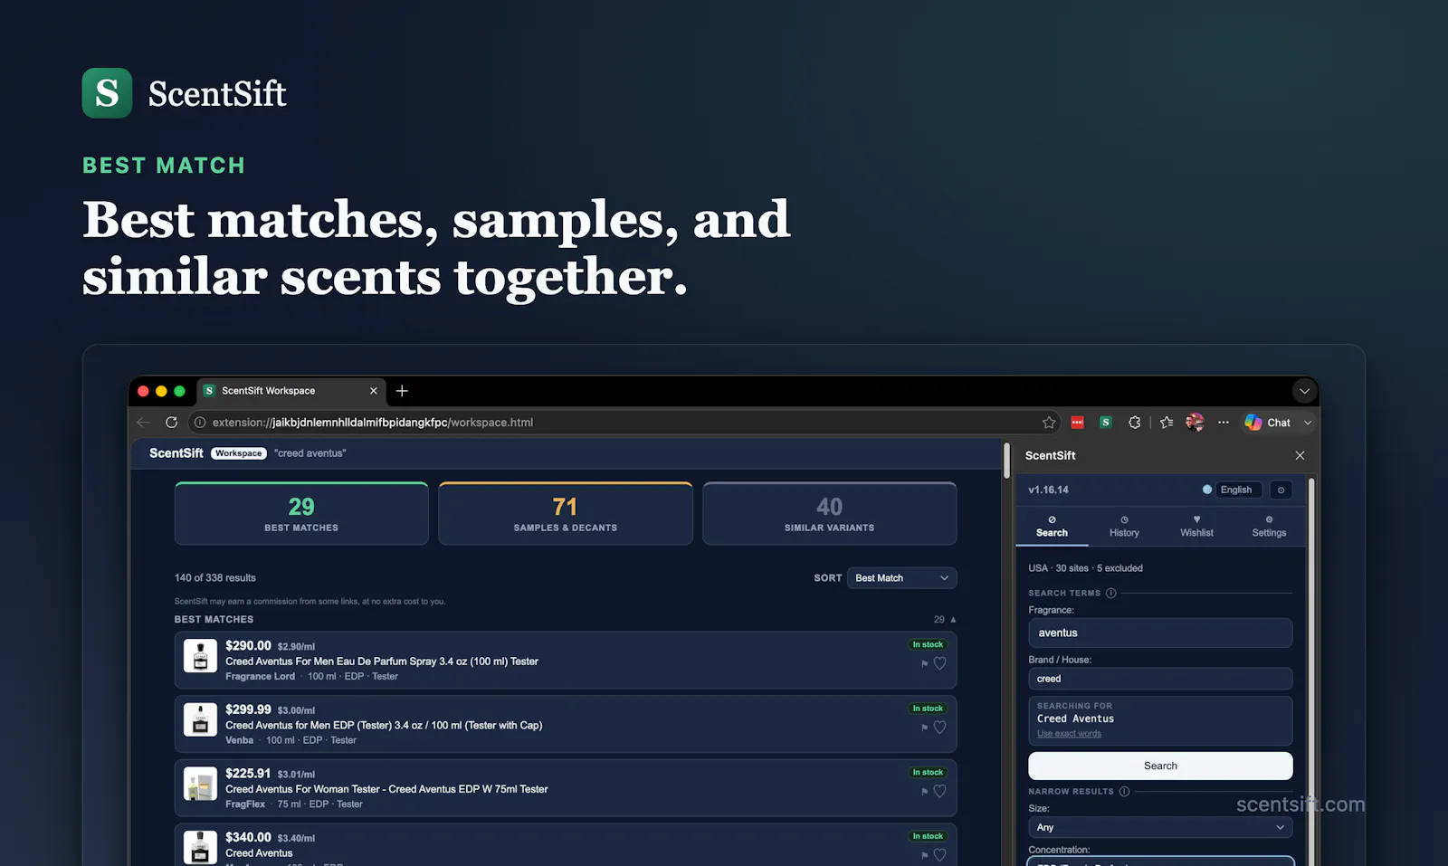
Task: Open the browser profile avatar
Action: 1195,423
